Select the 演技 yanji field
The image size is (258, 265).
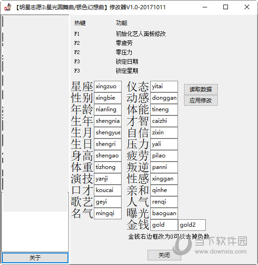coord(108,179)
